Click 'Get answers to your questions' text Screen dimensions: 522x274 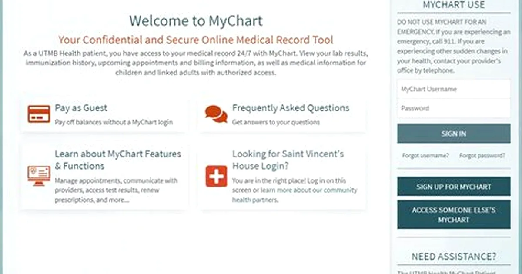276,122
